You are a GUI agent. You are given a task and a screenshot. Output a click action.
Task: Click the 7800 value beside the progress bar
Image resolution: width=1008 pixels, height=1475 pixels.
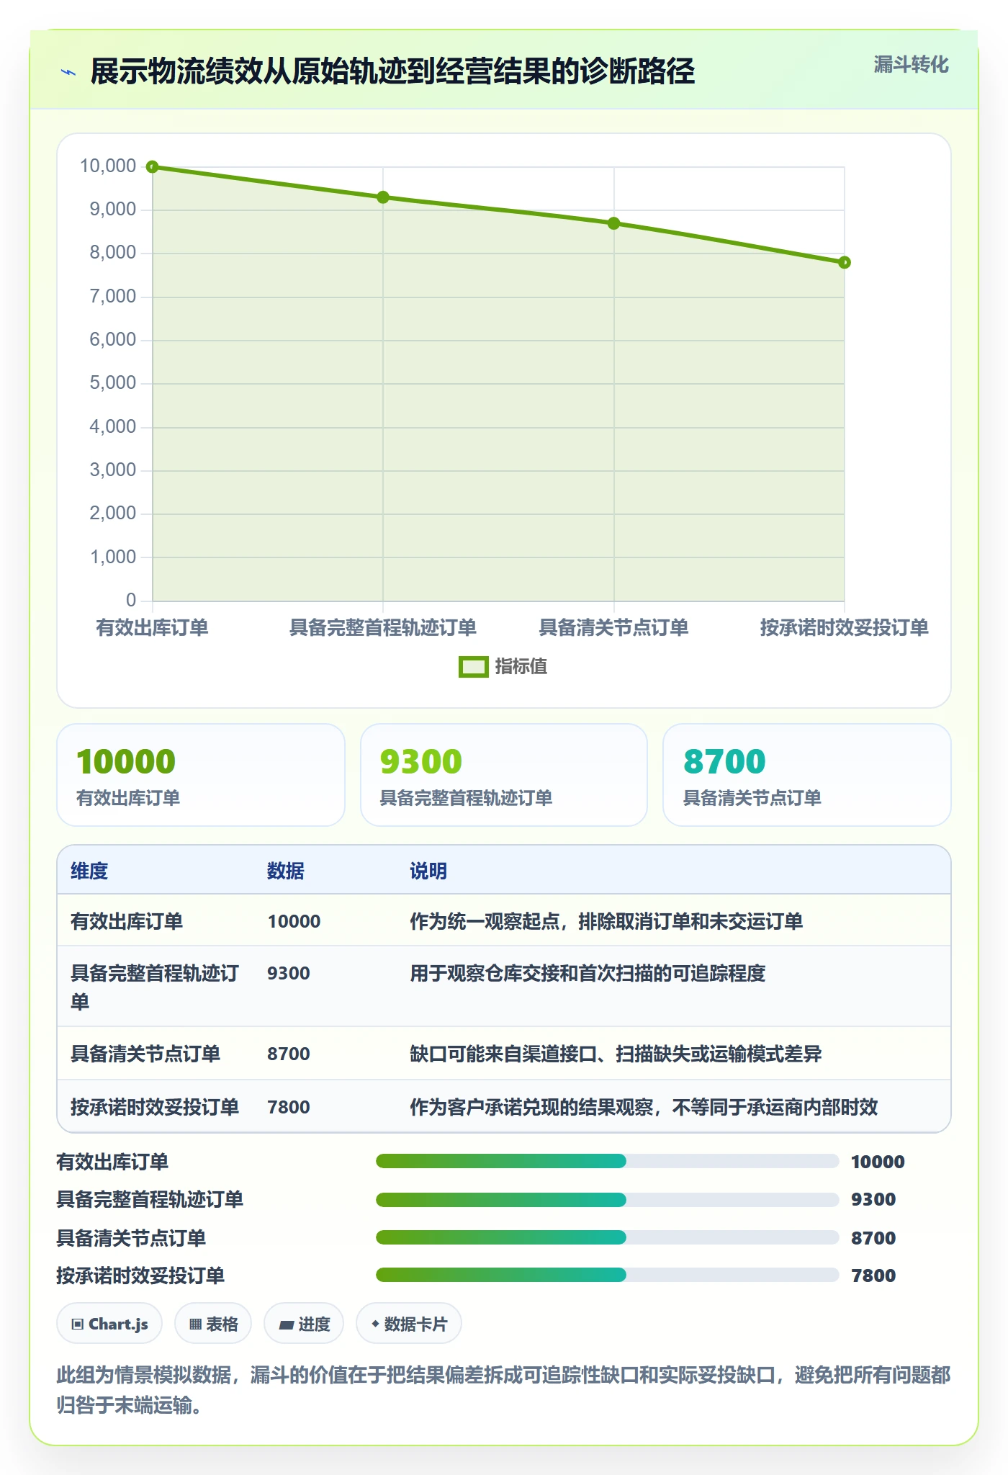point(873,1276)
